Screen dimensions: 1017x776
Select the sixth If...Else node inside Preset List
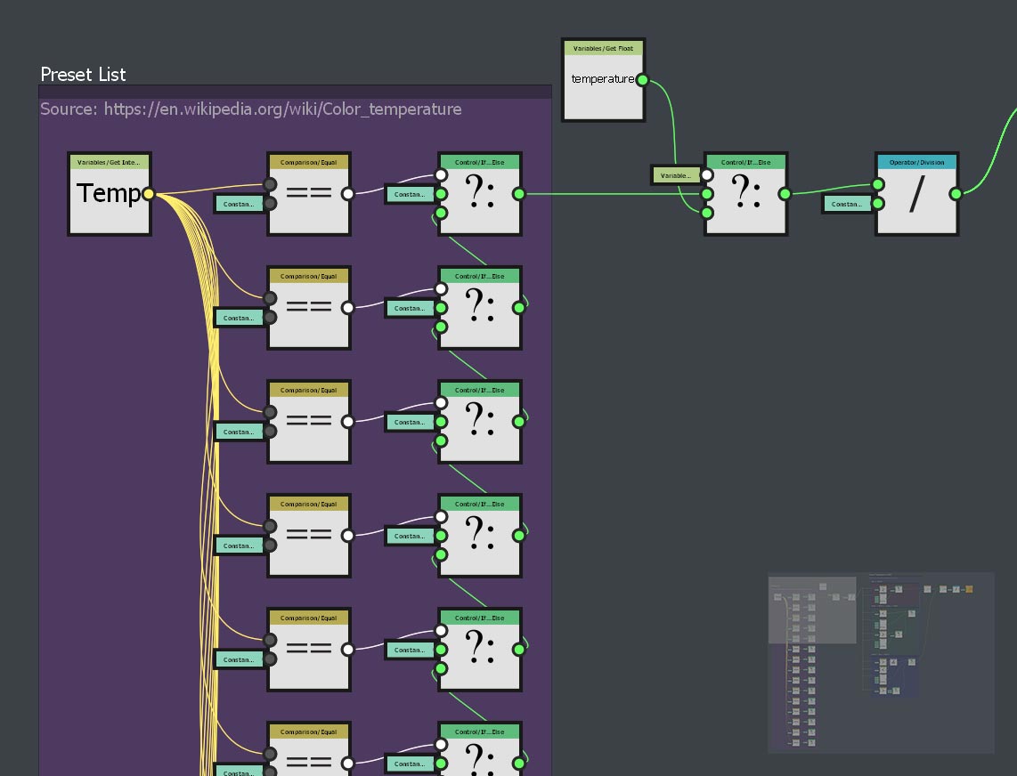(x=480, y=748)
